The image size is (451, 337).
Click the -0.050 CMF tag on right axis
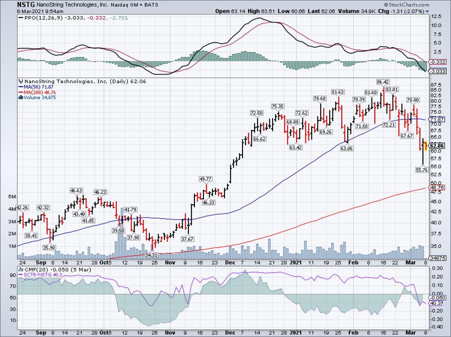pyautogui.click(x=437, y=298)
